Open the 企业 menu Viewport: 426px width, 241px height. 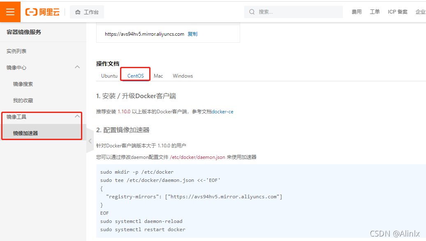point(421,12)
